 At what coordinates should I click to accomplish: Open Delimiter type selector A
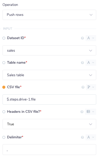click(x=91, y=137)
